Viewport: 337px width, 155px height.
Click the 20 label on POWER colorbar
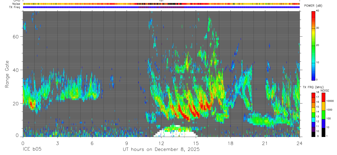tap(318, 45)
